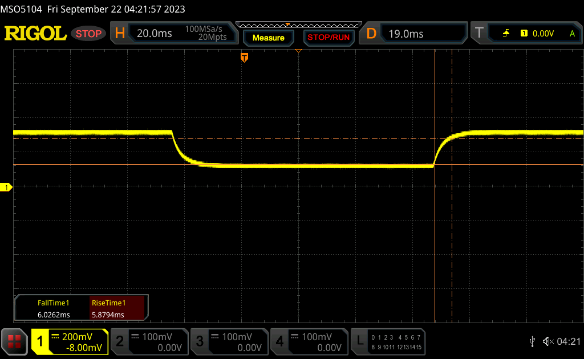Click the red STOP status badge

tap(88, 34)
